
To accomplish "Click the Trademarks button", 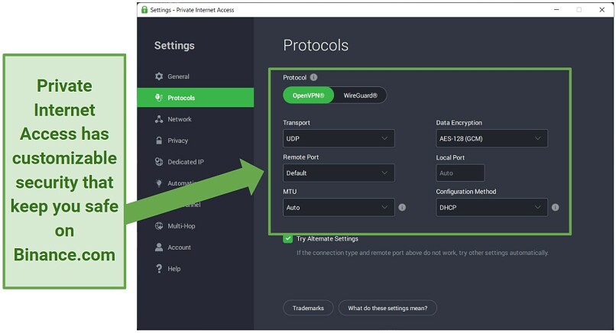I will pyautogui.click(x=308, y=308).
